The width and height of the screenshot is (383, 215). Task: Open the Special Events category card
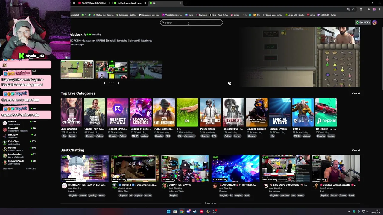tap(280, 112)
